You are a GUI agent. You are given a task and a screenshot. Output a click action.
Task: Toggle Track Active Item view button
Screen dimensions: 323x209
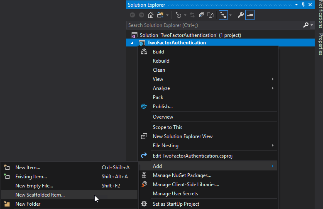coord(224,15)
